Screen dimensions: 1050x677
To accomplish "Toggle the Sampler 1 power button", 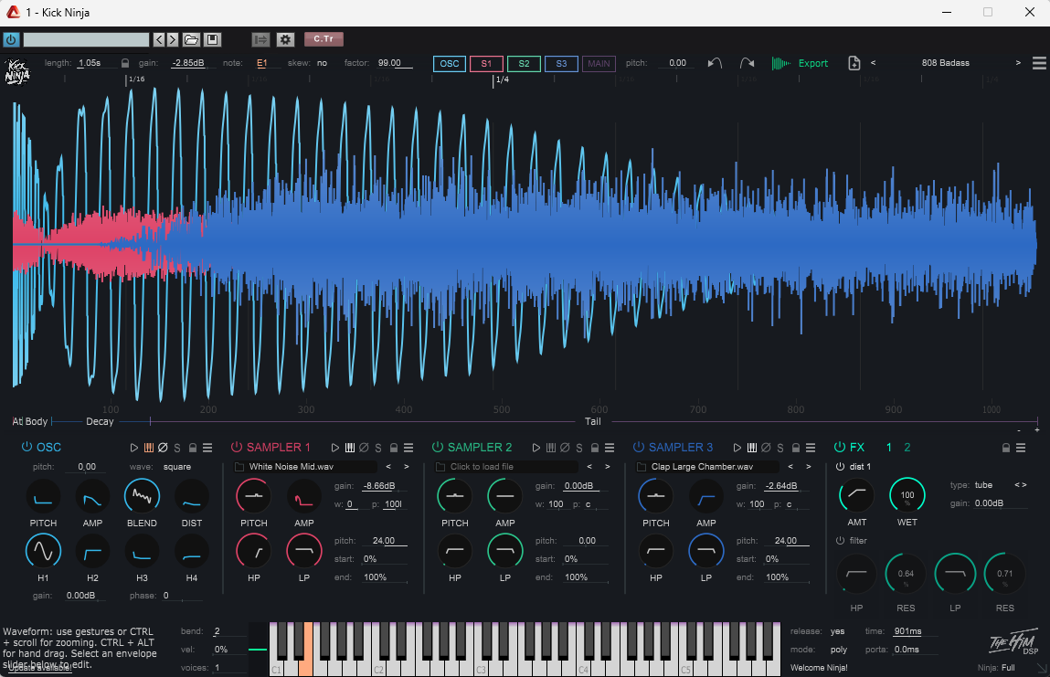I will (x=236, y=448).
